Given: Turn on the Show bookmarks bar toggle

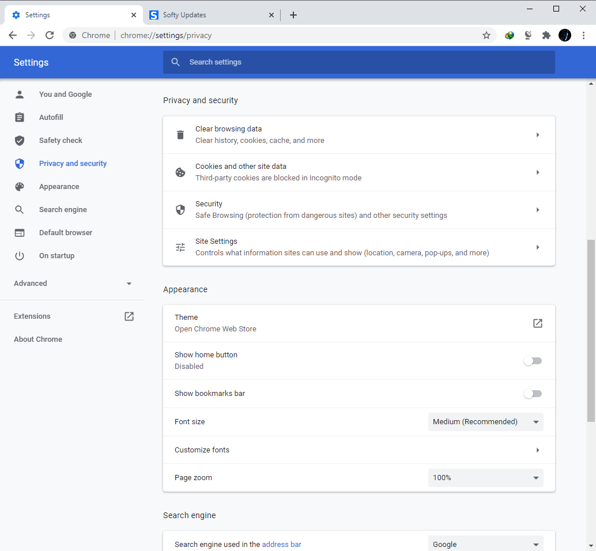Looking at the screenshot, I should pyautogui.click(x=533, y=394).
